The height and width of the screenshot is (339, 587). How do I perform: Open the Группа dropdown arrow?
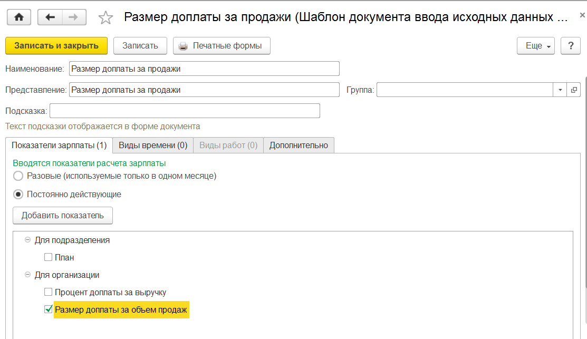pyautogui.click(x=560, y=90)
